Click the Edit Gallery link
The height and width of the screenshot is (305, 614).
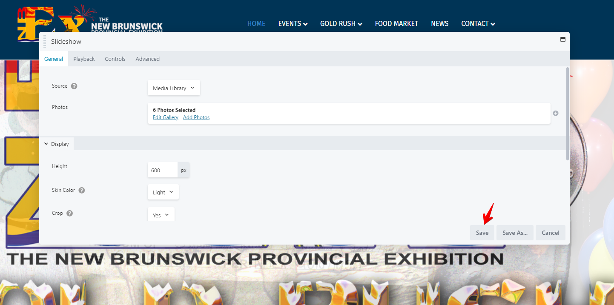click(166, 117)
